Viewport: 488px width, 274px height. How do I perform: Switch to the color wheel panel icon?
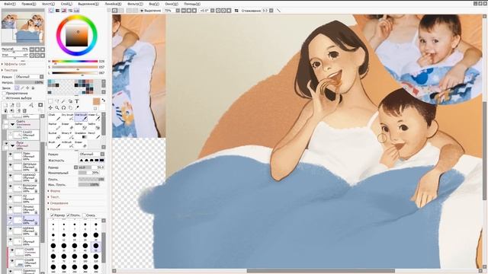click(x=51, y=11)
